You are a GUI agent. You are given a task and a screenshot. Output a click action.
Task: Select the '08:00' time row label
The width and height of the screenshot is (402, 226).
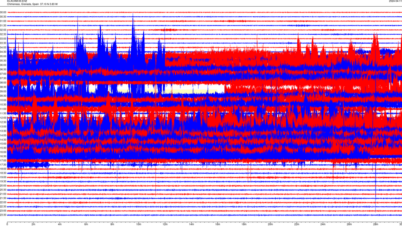3,83
